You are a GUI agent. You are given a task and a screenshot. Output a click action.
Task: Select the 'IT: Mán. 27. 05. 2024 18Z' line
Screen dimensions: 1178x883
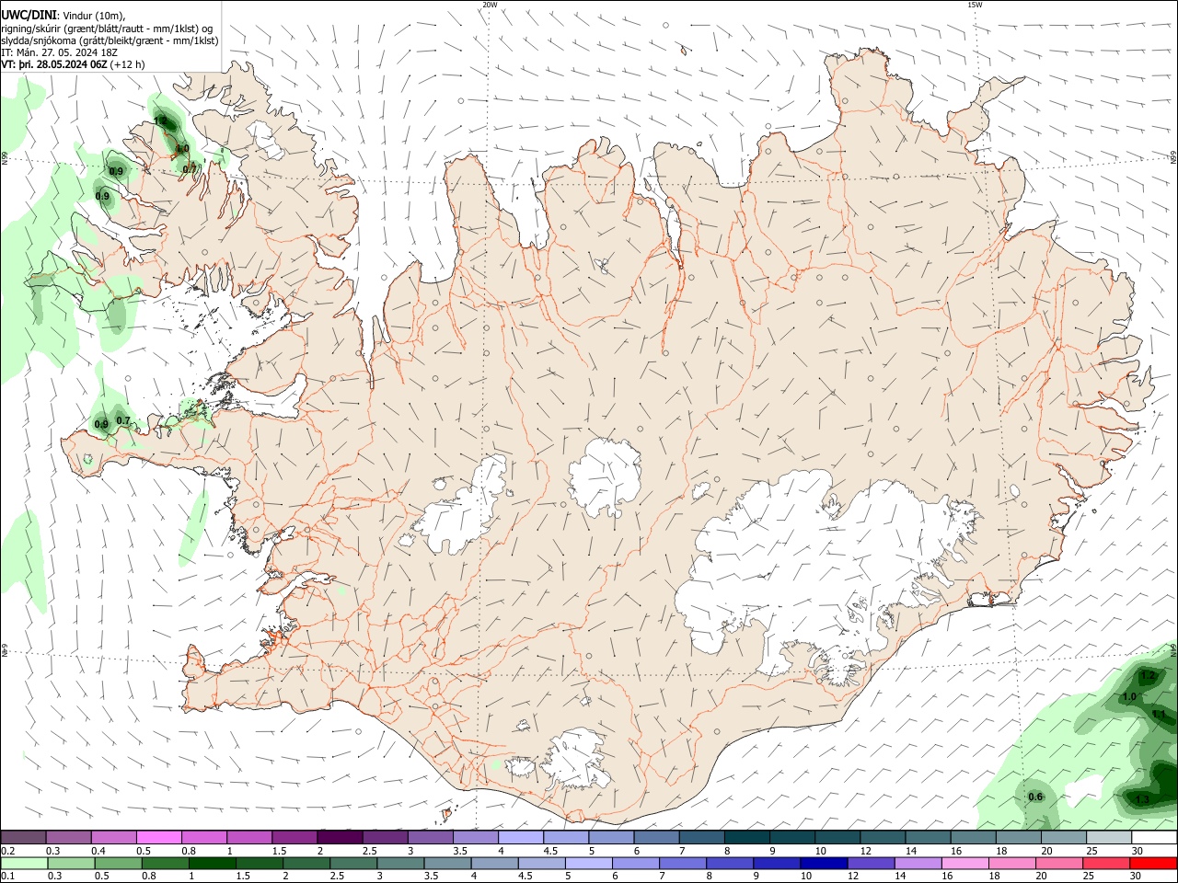[59, 52]
